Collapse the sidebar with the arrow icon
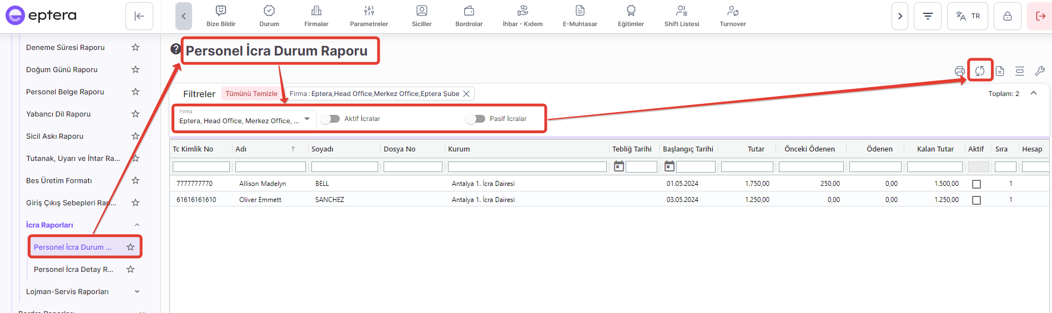 [139, 16]
